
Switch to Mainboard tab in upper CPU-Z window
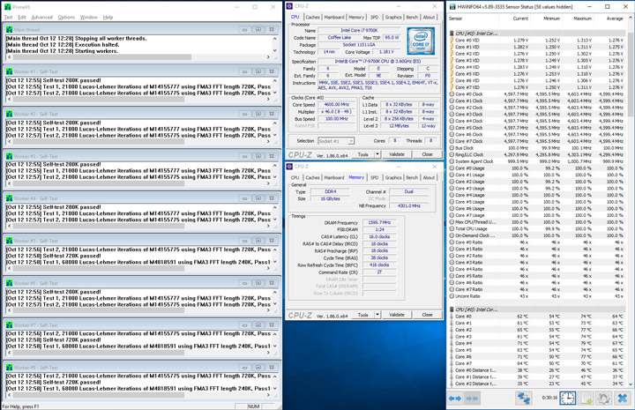[334, 17]
